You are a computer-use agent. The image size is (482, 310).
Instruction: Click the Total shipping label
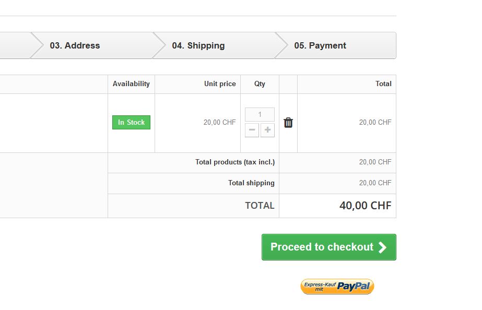tap(251, 183)
